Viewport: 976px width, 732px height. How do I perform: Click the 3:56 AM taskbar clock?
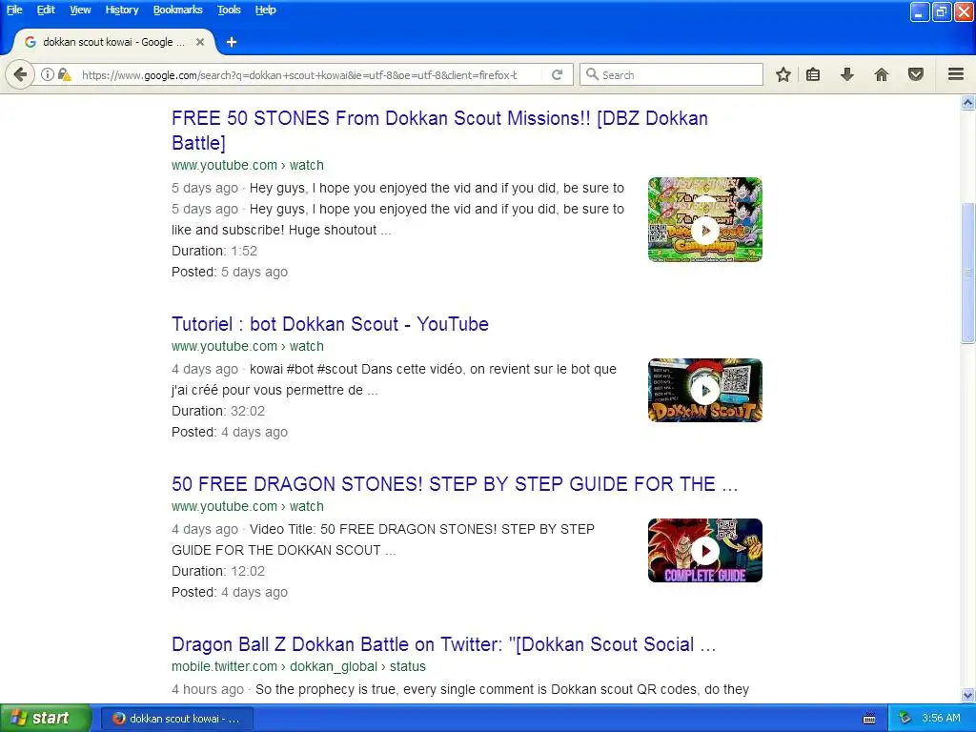pos(941,718)
